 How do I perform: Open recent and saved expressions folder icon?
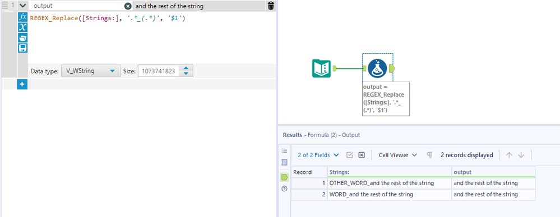click(22, 38)
